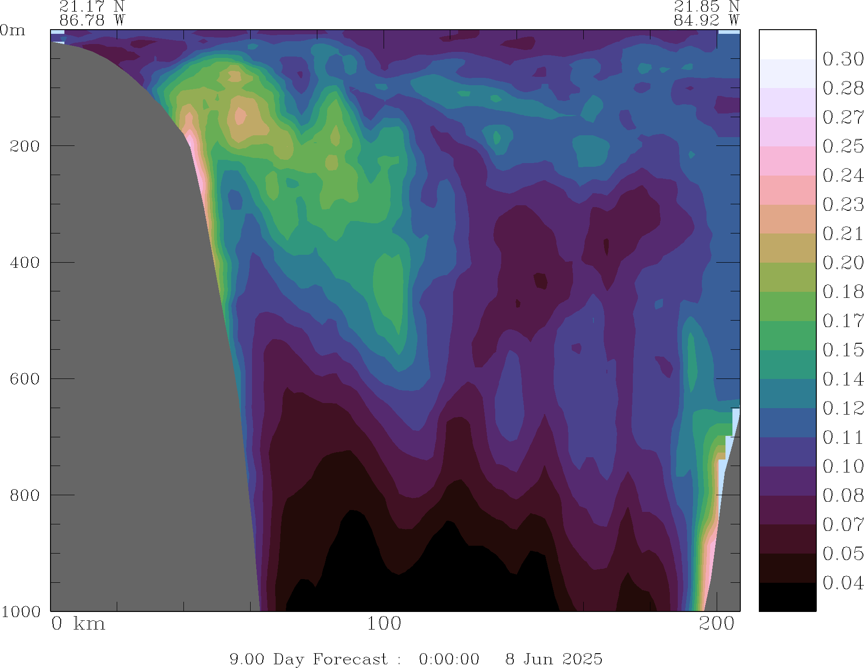
Task: Click the 0.30 label on the color scale
Action: [x=843, y=59]
